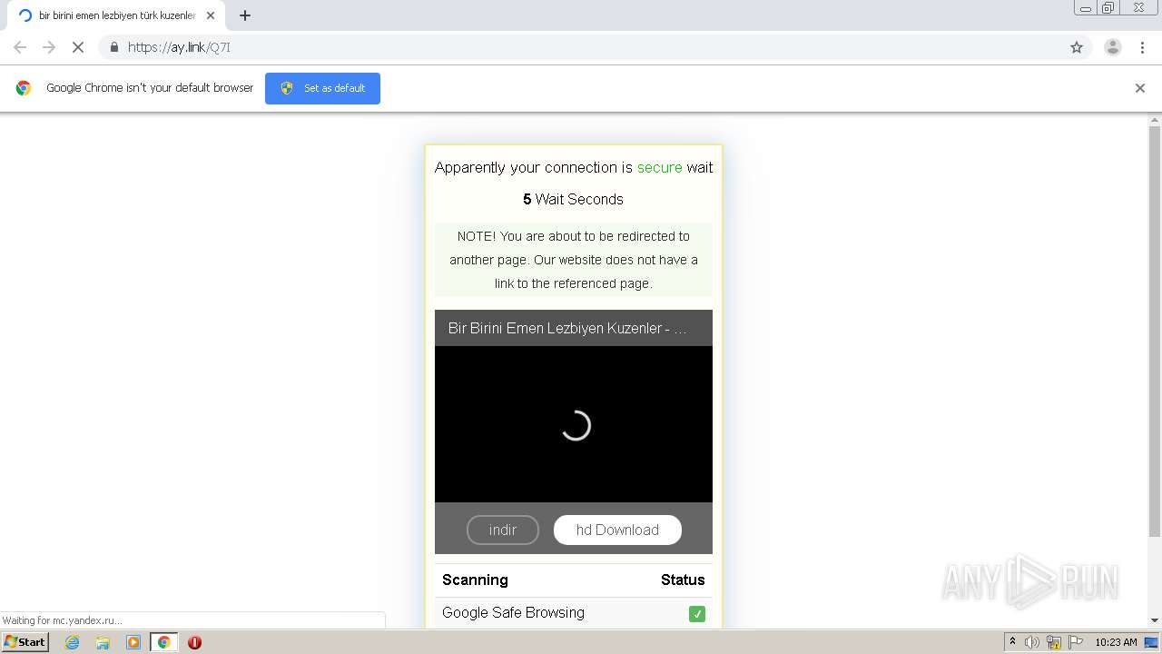Viewport: 1162px width, 654px height.
Task: Click the 'Scanning' column header
Action: [475, 580]
